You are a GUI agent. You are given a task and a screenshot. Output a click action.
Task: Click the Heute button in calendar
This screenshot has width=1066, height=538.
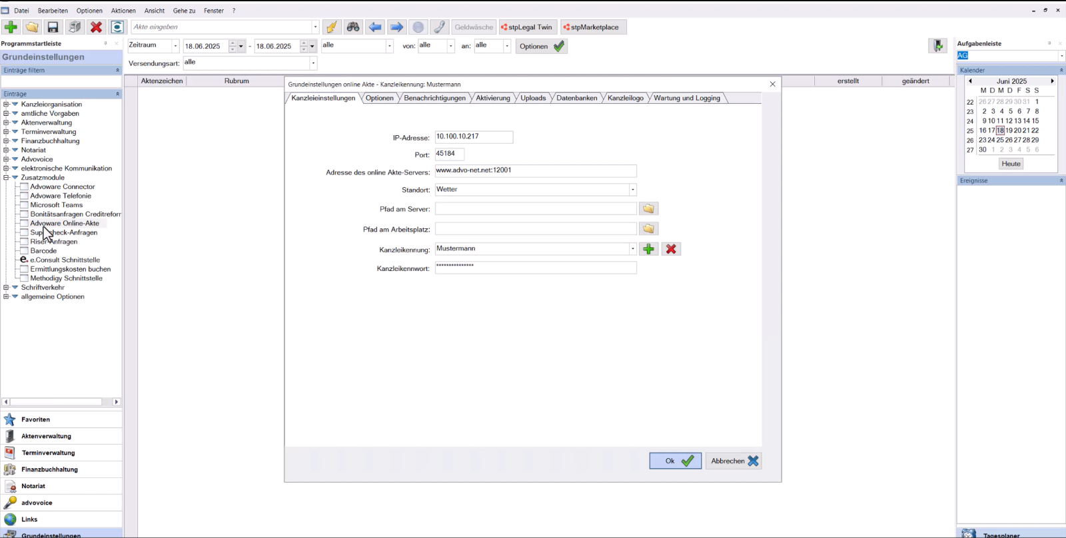click(1011, 164)
